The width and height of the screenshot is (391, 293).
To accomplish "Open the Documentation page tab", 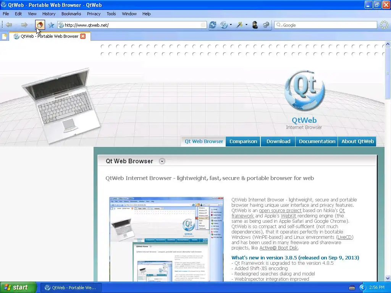I will pos(317,141).
